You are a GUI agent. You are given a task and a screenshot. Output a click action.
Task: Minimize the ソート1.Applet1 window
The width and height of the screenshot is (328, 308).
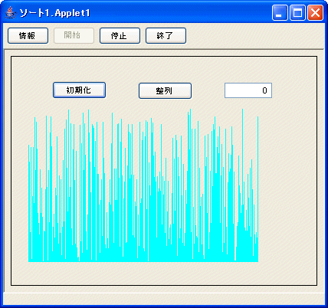point(280,12)
